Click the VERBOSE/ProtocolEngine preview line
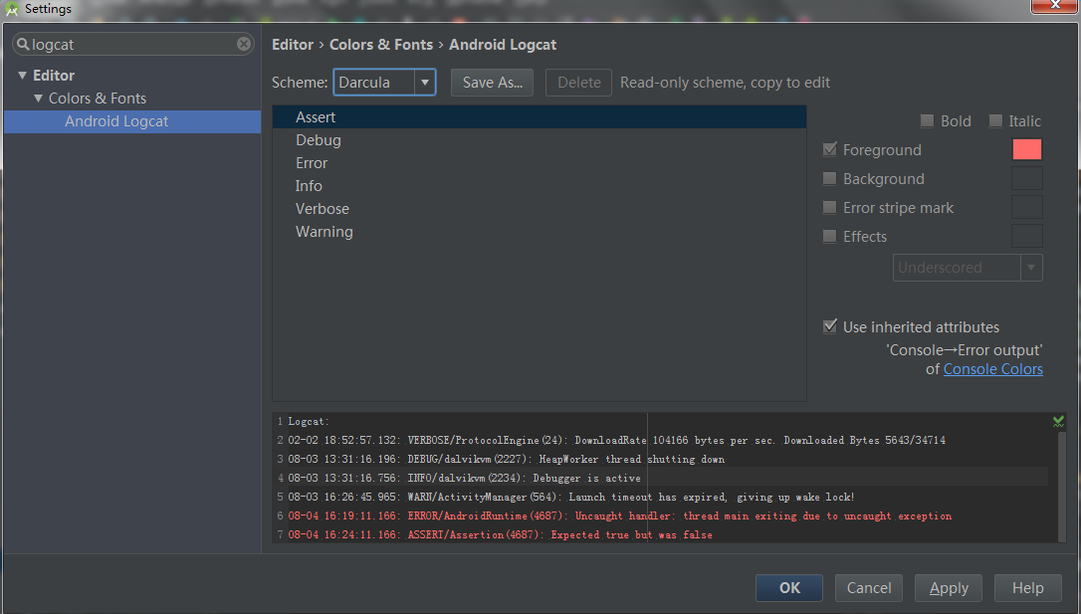 [x=617, y=440]
